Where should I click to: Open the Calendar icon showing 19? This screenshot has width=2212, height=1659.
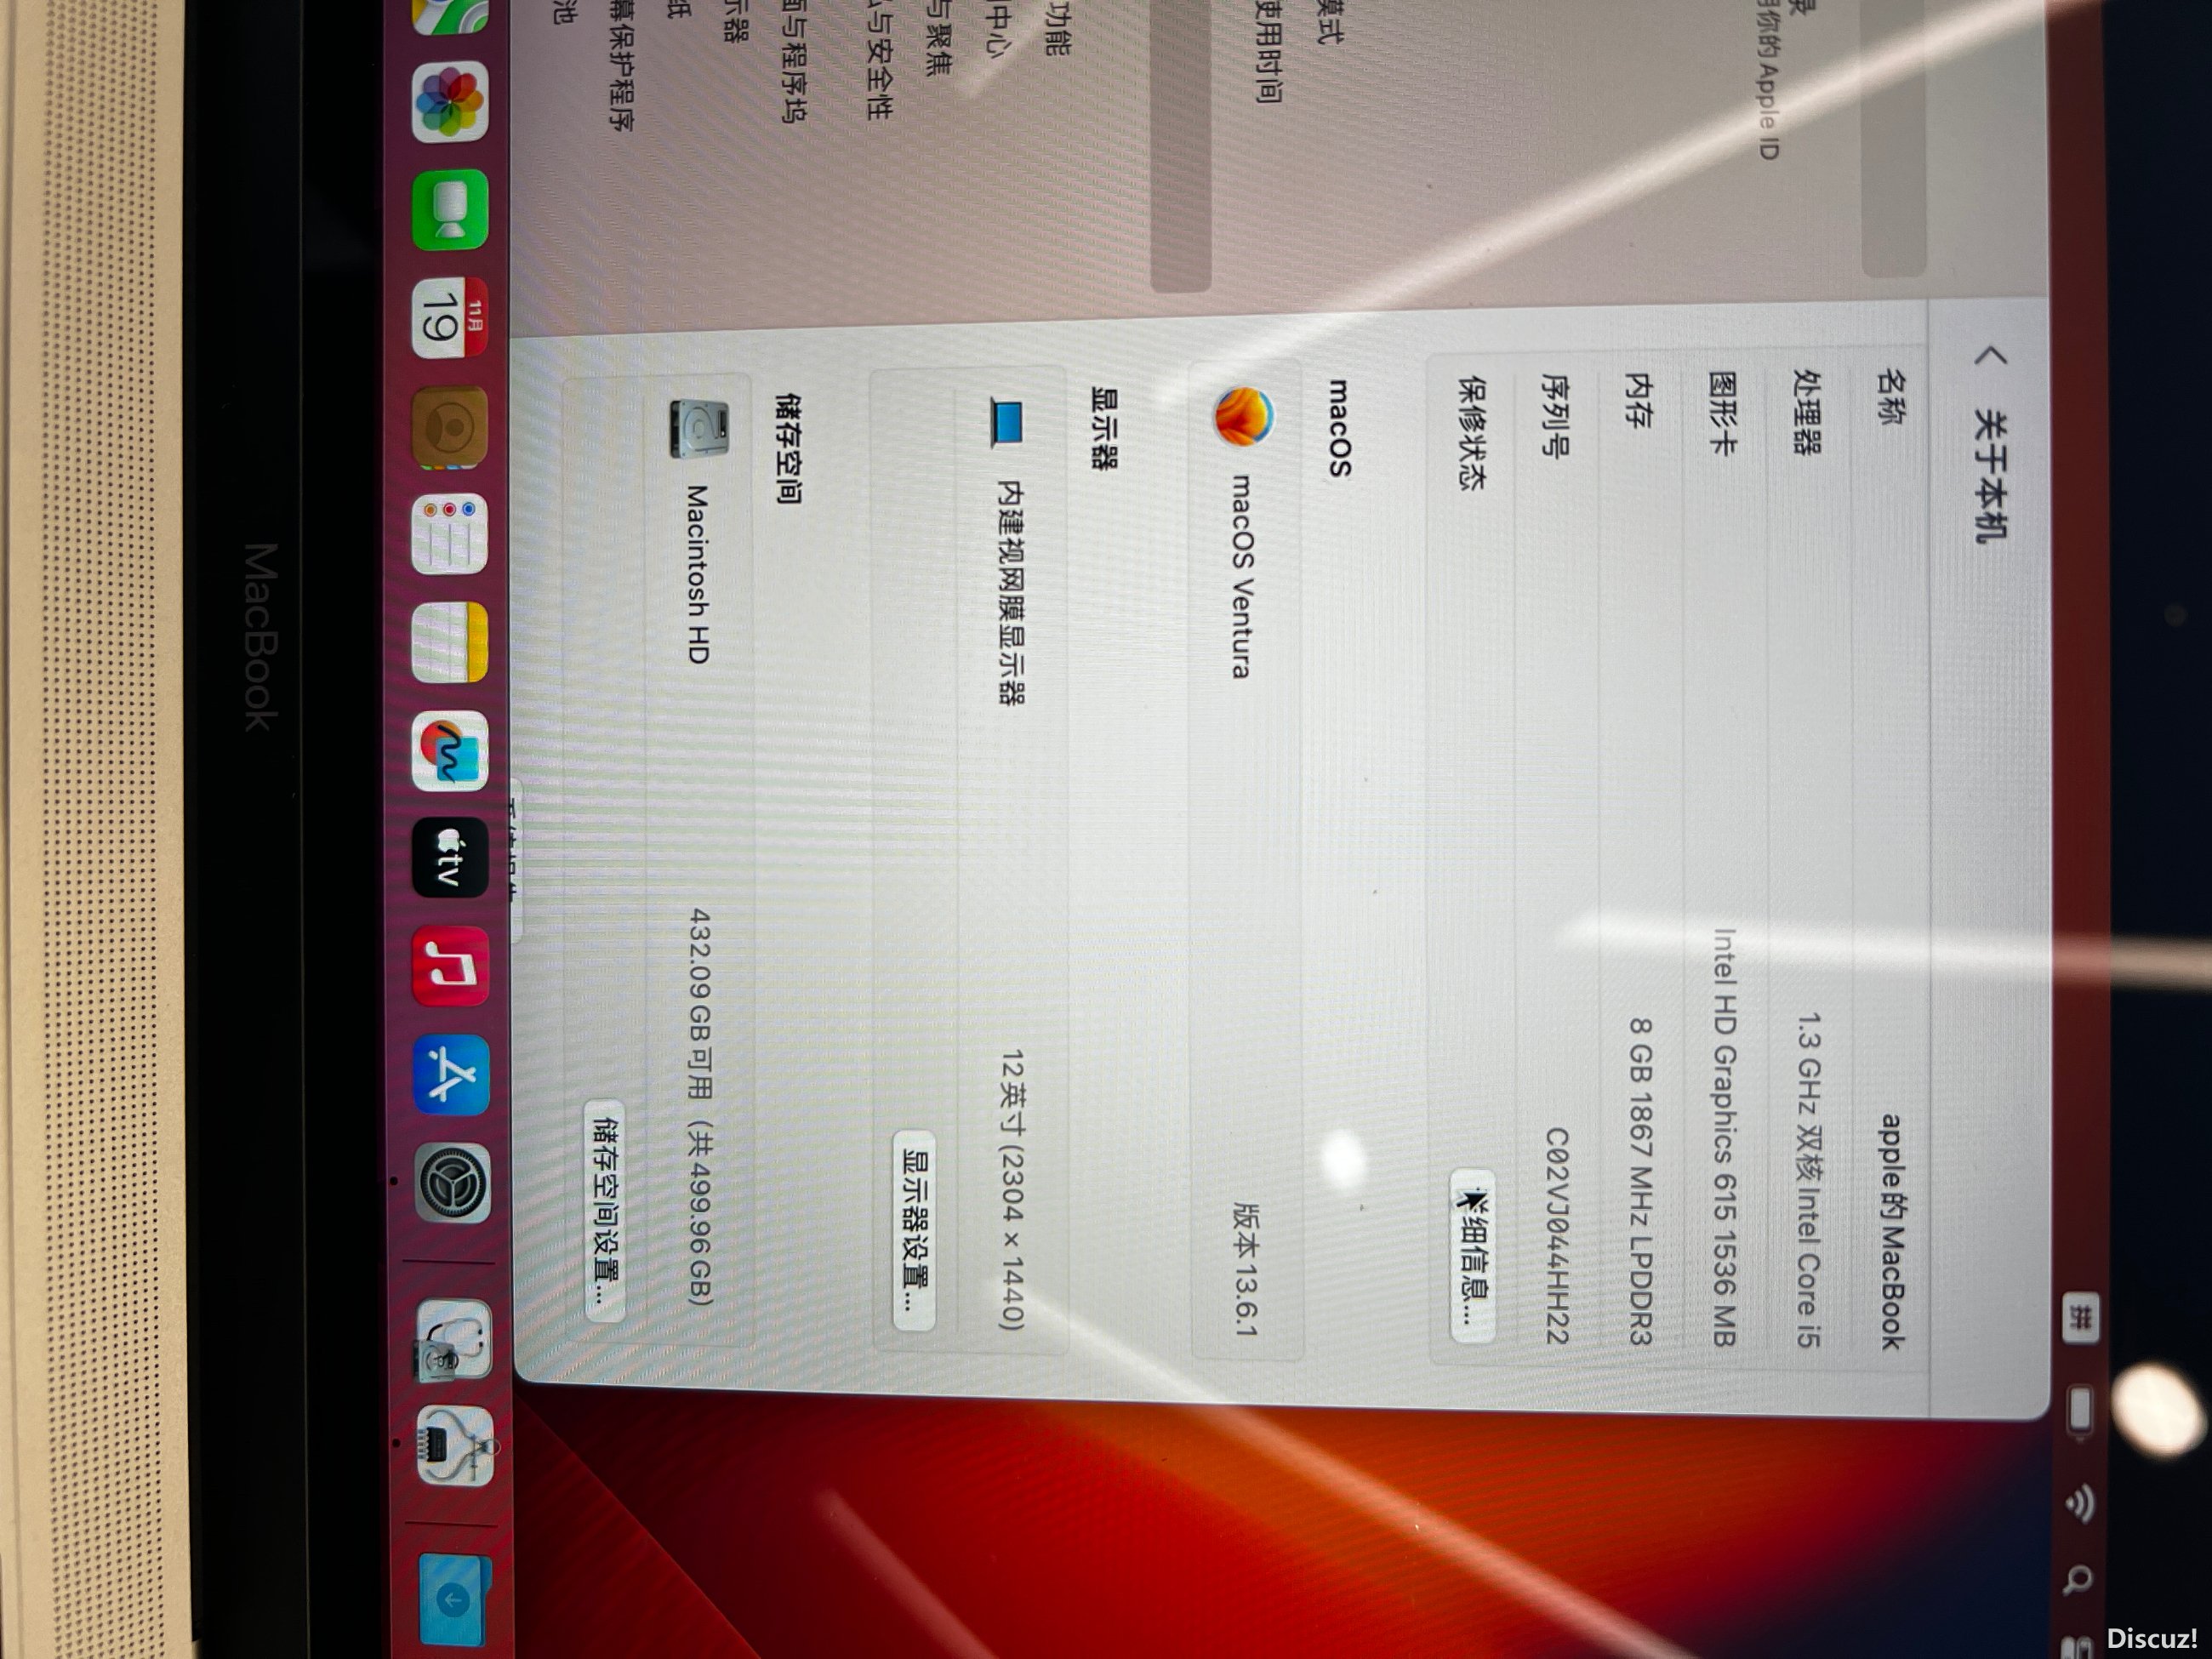[449, 319]
